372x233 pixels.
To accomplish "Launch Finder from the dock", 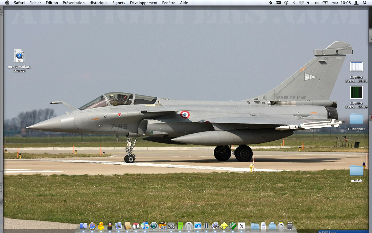I will point(83,226).
